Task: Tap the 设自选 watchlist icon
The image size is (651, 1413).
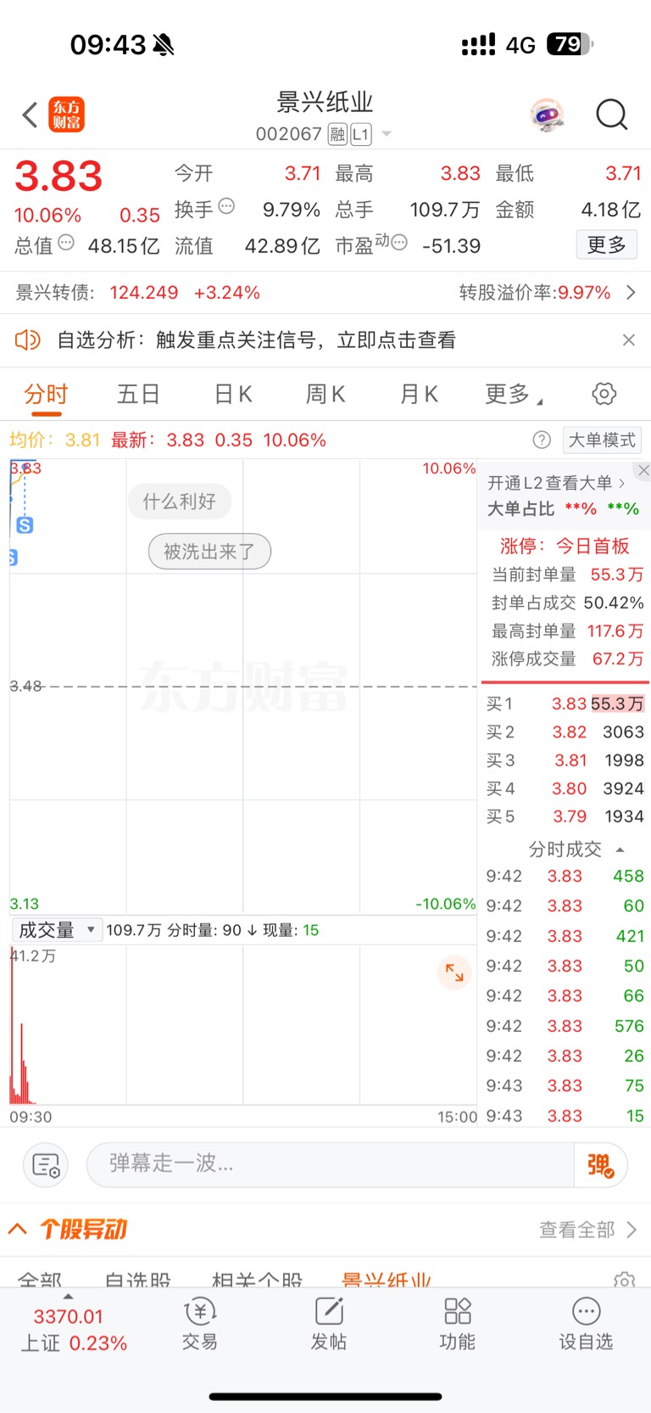Action: 586,1324
